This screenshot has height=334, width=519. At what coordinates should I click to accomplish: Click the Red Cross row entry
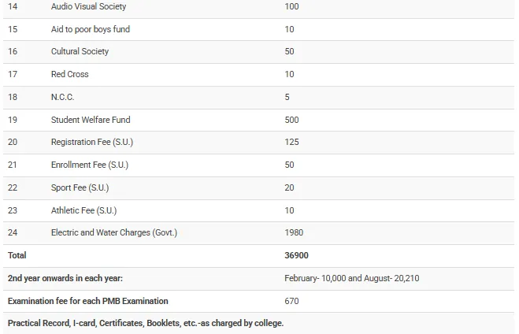[x=69, y=74]
